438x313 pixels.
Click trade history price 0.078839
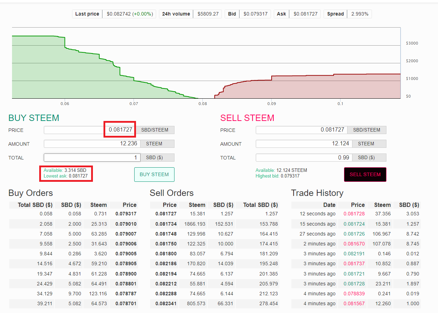(354, 294)
